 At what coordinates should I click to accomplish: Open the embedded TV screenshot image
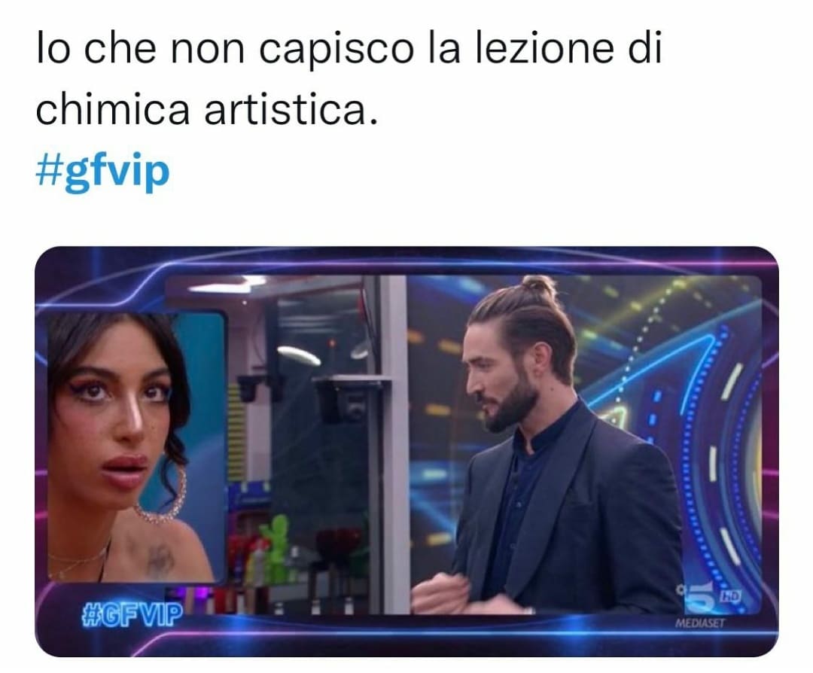pyautogui.click(x=406, y=451)
